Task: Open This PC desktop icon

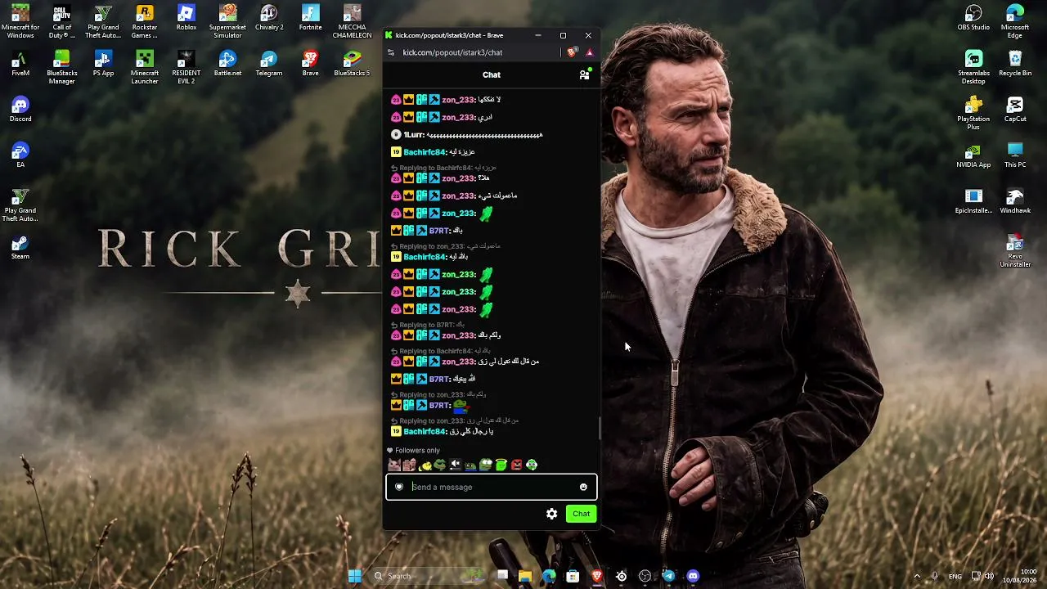Action: [x=1015, y=155]
